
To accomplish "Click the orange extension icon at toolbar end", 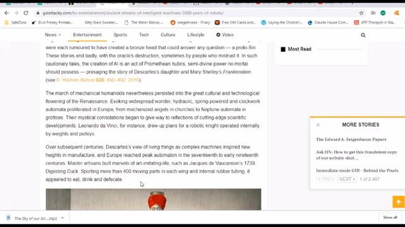I will coord(397,13).
